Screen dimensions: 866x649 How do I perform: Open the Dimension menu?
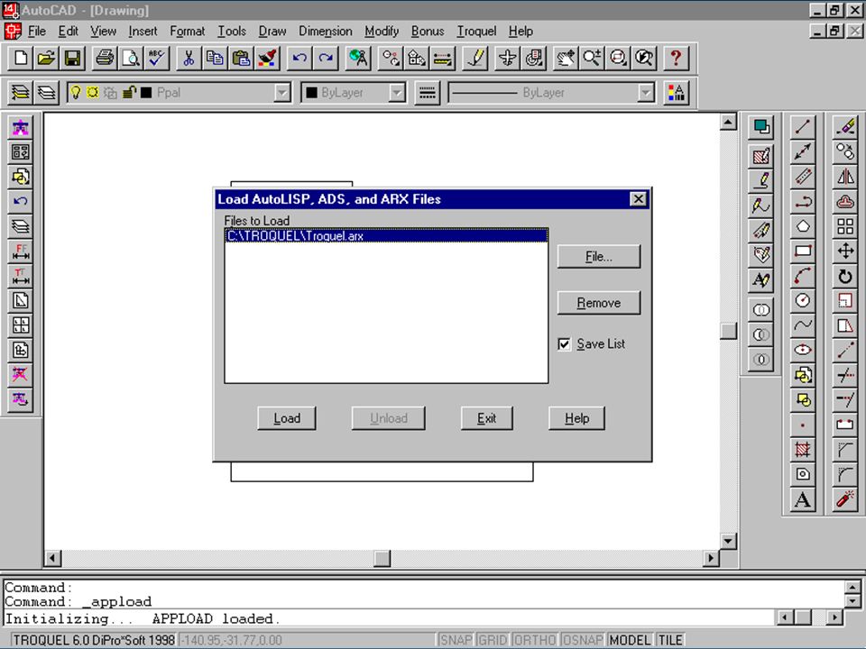(326, 32)
